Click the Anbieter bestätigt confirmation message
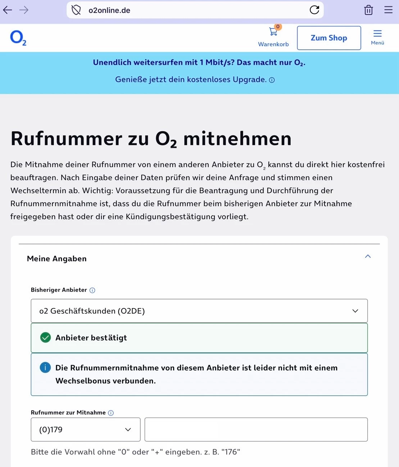Image resolution: width=399 pixels, height=467 pixels. tap(199, 338)
